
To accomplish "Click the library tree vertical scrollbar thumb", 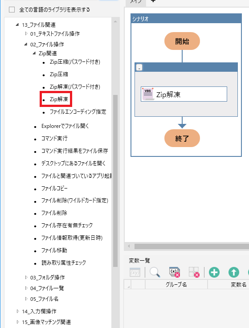I will coord(115,181).
